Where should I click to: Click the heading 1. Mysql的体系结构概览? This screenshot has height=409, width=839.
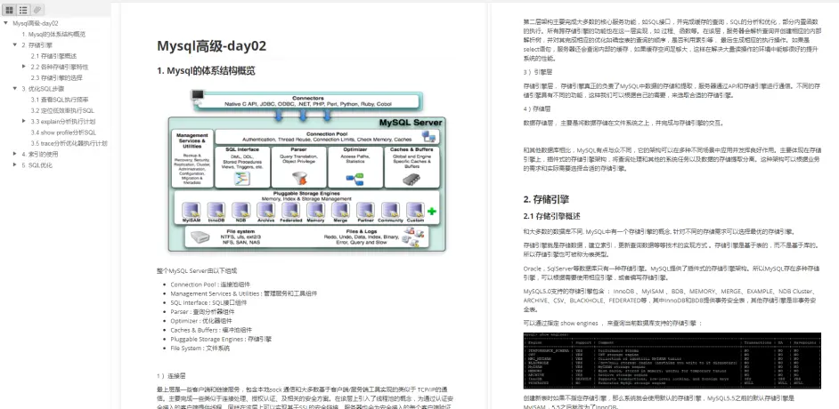206,70
